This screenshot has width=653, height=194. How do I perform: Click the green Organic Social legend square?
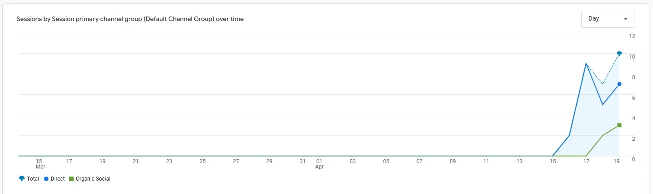[71, 179]
